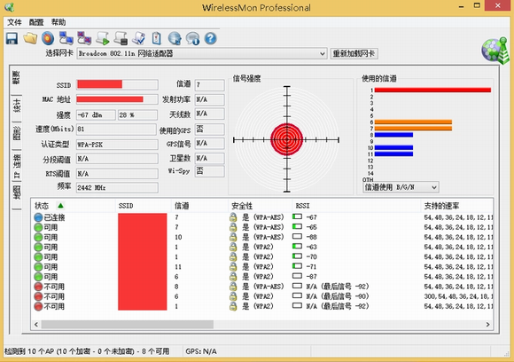Select the 已连接 network row status text
This screenshot has height=362, width=514.
(54, 217)
